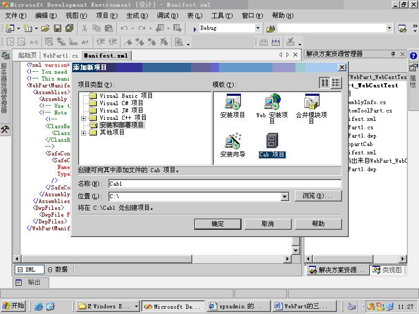This screenshot has height=314, width=419.
Task: Click the Redo toolbar icon
Action: point(142,28)
